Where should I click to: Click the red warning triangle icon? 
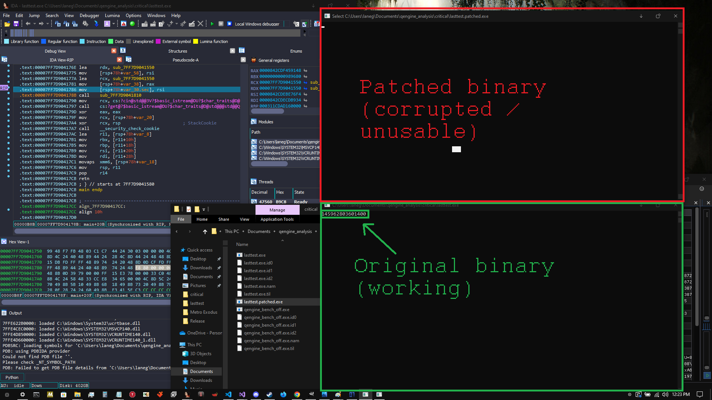click(124, 24)
